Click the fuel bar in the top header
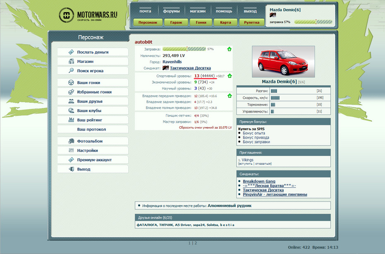The image size is (385, 254). coord(313,22)
